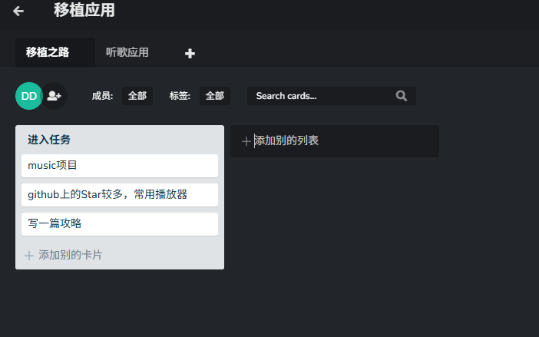Open the 成员 filter set to 全部
This screenshot has width=539, height=337.
pos(137,96)
